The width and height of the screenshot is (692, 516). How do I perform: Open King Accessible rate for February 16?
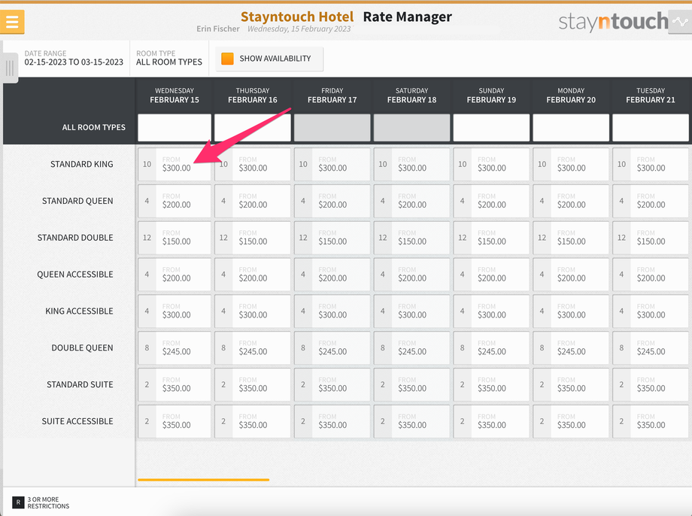pos(253,311)
